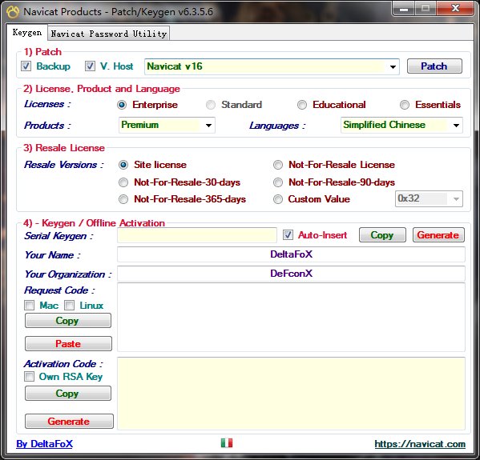Enable the Mac checkbox

[30, 305]
